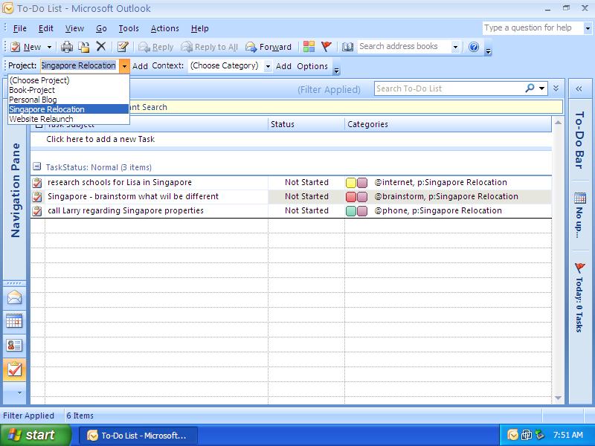Open the Tools menu

[x=129, y=28]
